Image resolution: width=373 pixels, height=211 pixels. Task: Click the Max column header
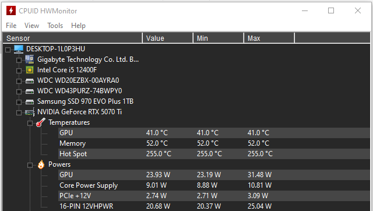pyautogui.click(x=269, y=38)
